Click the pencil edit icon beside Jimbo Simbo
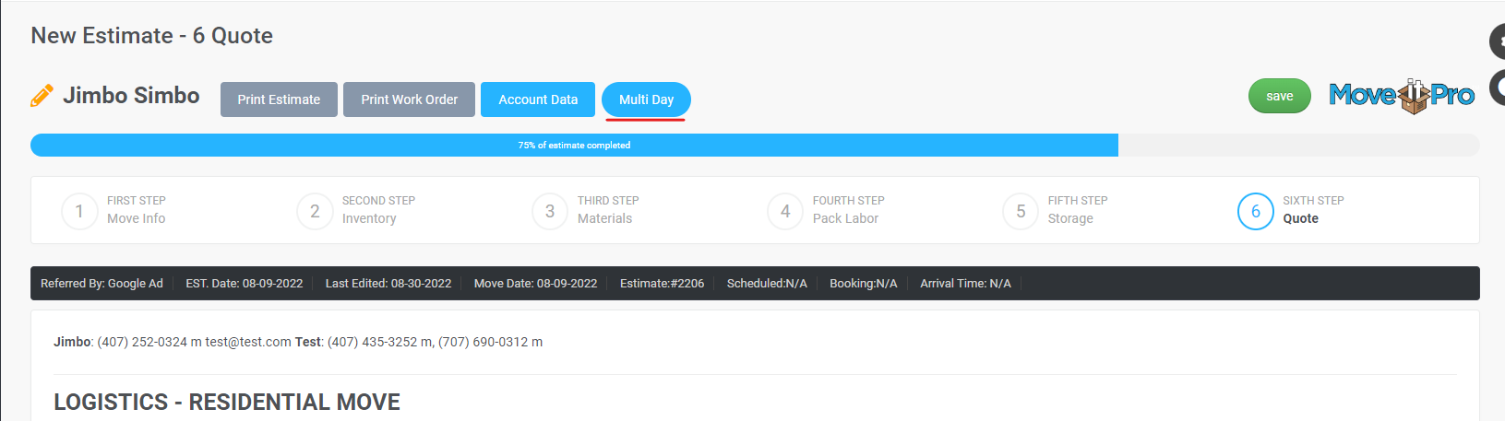Screen dimensions: 1505x421 tap(42, 96)
